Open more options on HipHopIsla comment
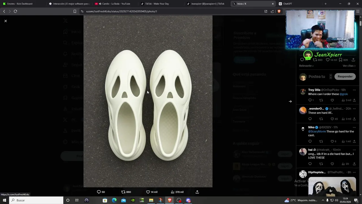This screenshot has width=362, height=204. pos(354,172)
